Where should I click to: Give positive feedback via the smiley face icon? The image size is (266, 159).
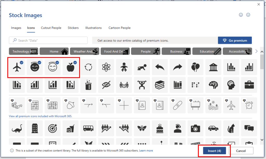click(x=241, y=15)
